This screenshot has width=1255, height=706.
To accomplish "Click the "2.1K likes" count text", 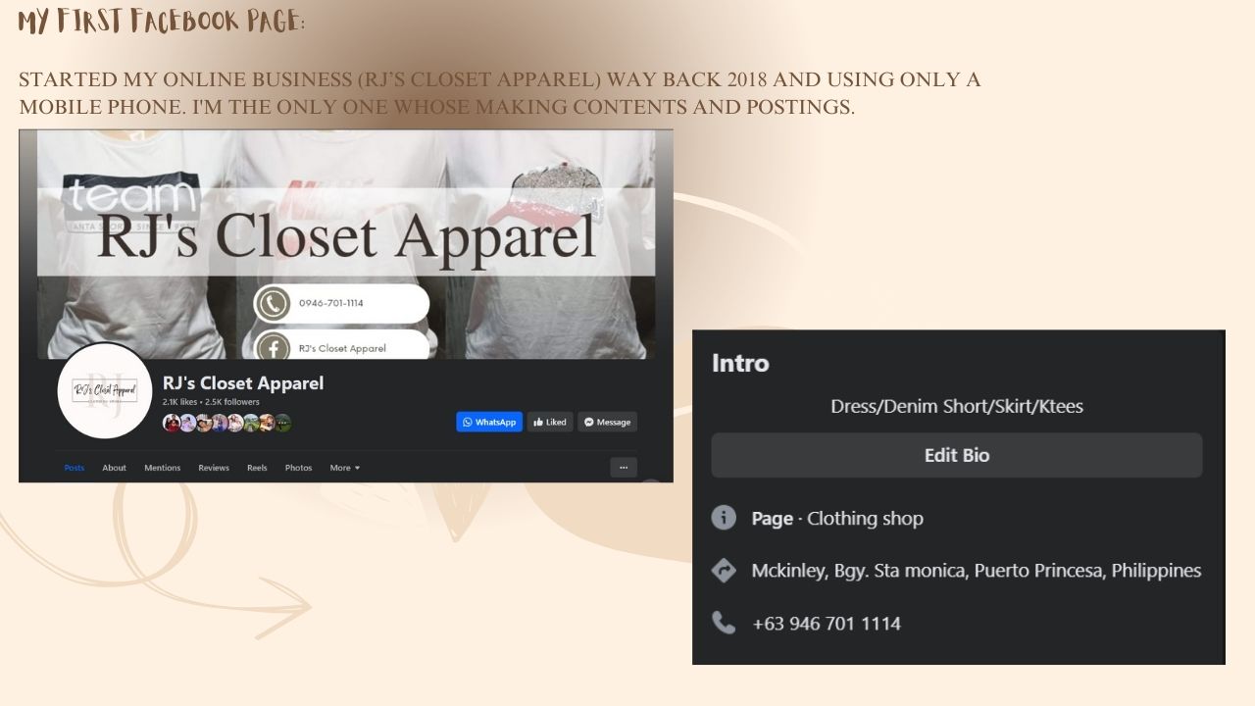I will click(x=179, y=402).
